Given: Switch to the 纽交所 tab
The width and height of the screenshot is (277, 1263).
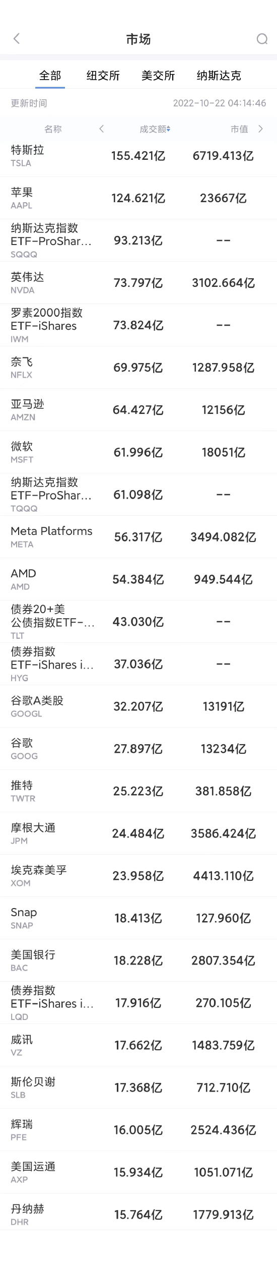Looking at the screenshot, I should (x=103, y=76).
